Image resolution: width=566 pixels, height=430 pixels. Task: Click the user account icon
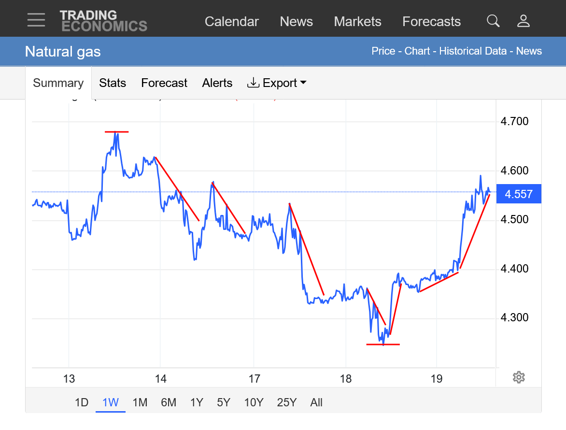click(x=524, y=21)
